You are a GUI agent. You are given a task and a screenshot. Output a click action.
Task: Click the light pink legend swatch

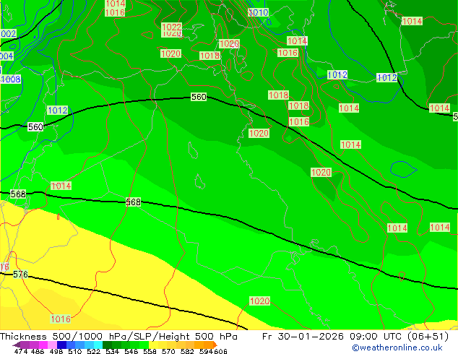(52, 345)
